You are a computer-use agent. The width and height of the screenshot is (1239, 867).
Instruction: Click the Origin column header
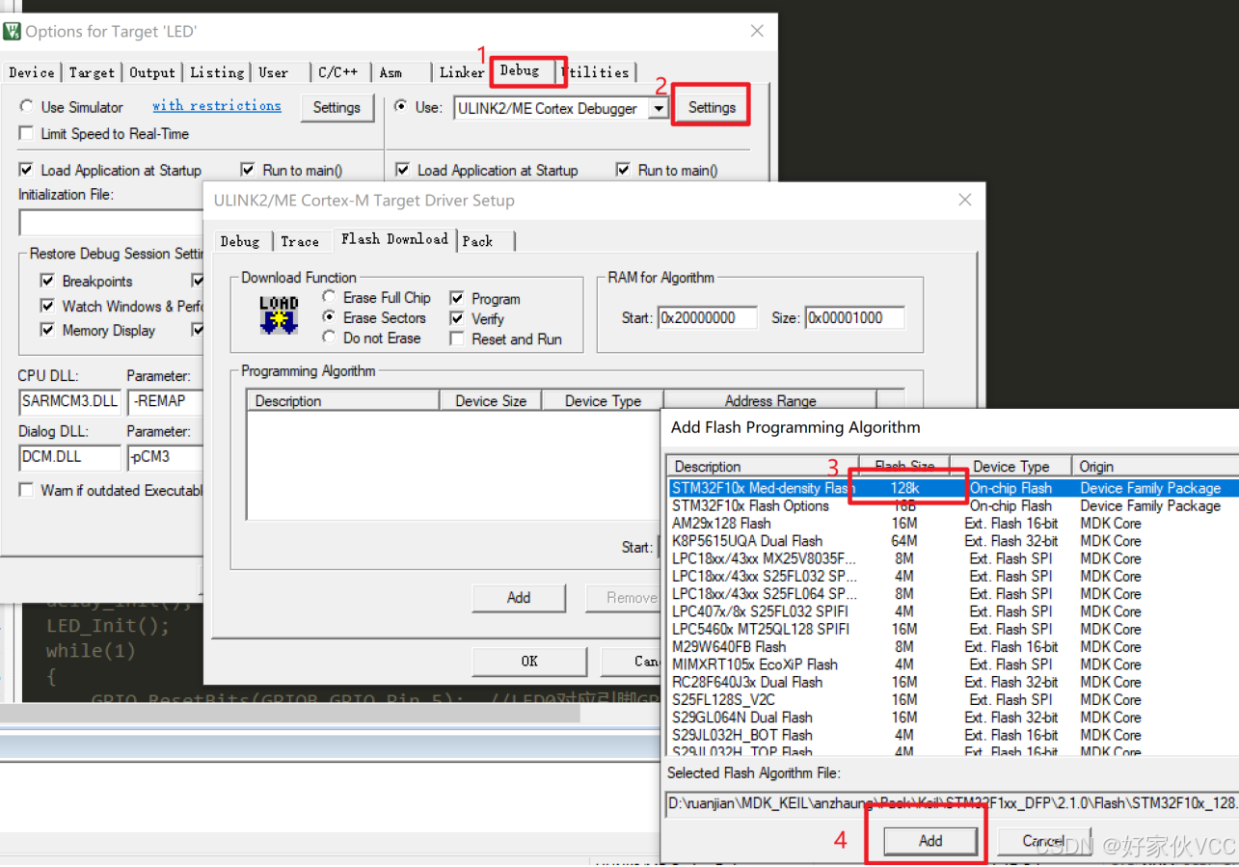pos(1155,467)
